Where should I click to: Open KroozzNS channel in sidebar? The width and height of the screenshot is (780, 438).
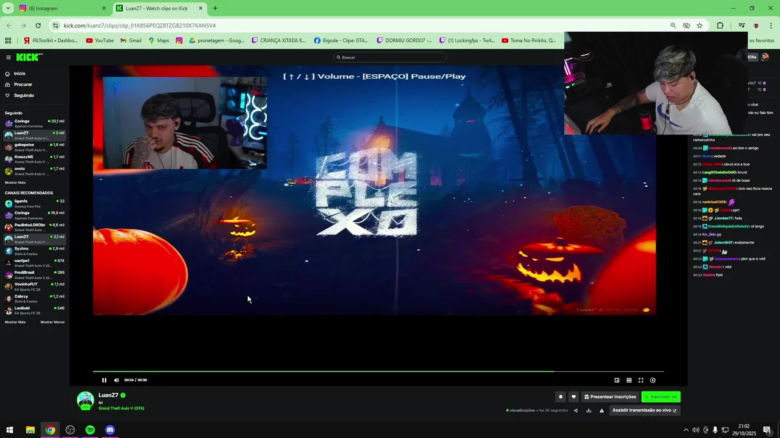(x=35, y=159)
